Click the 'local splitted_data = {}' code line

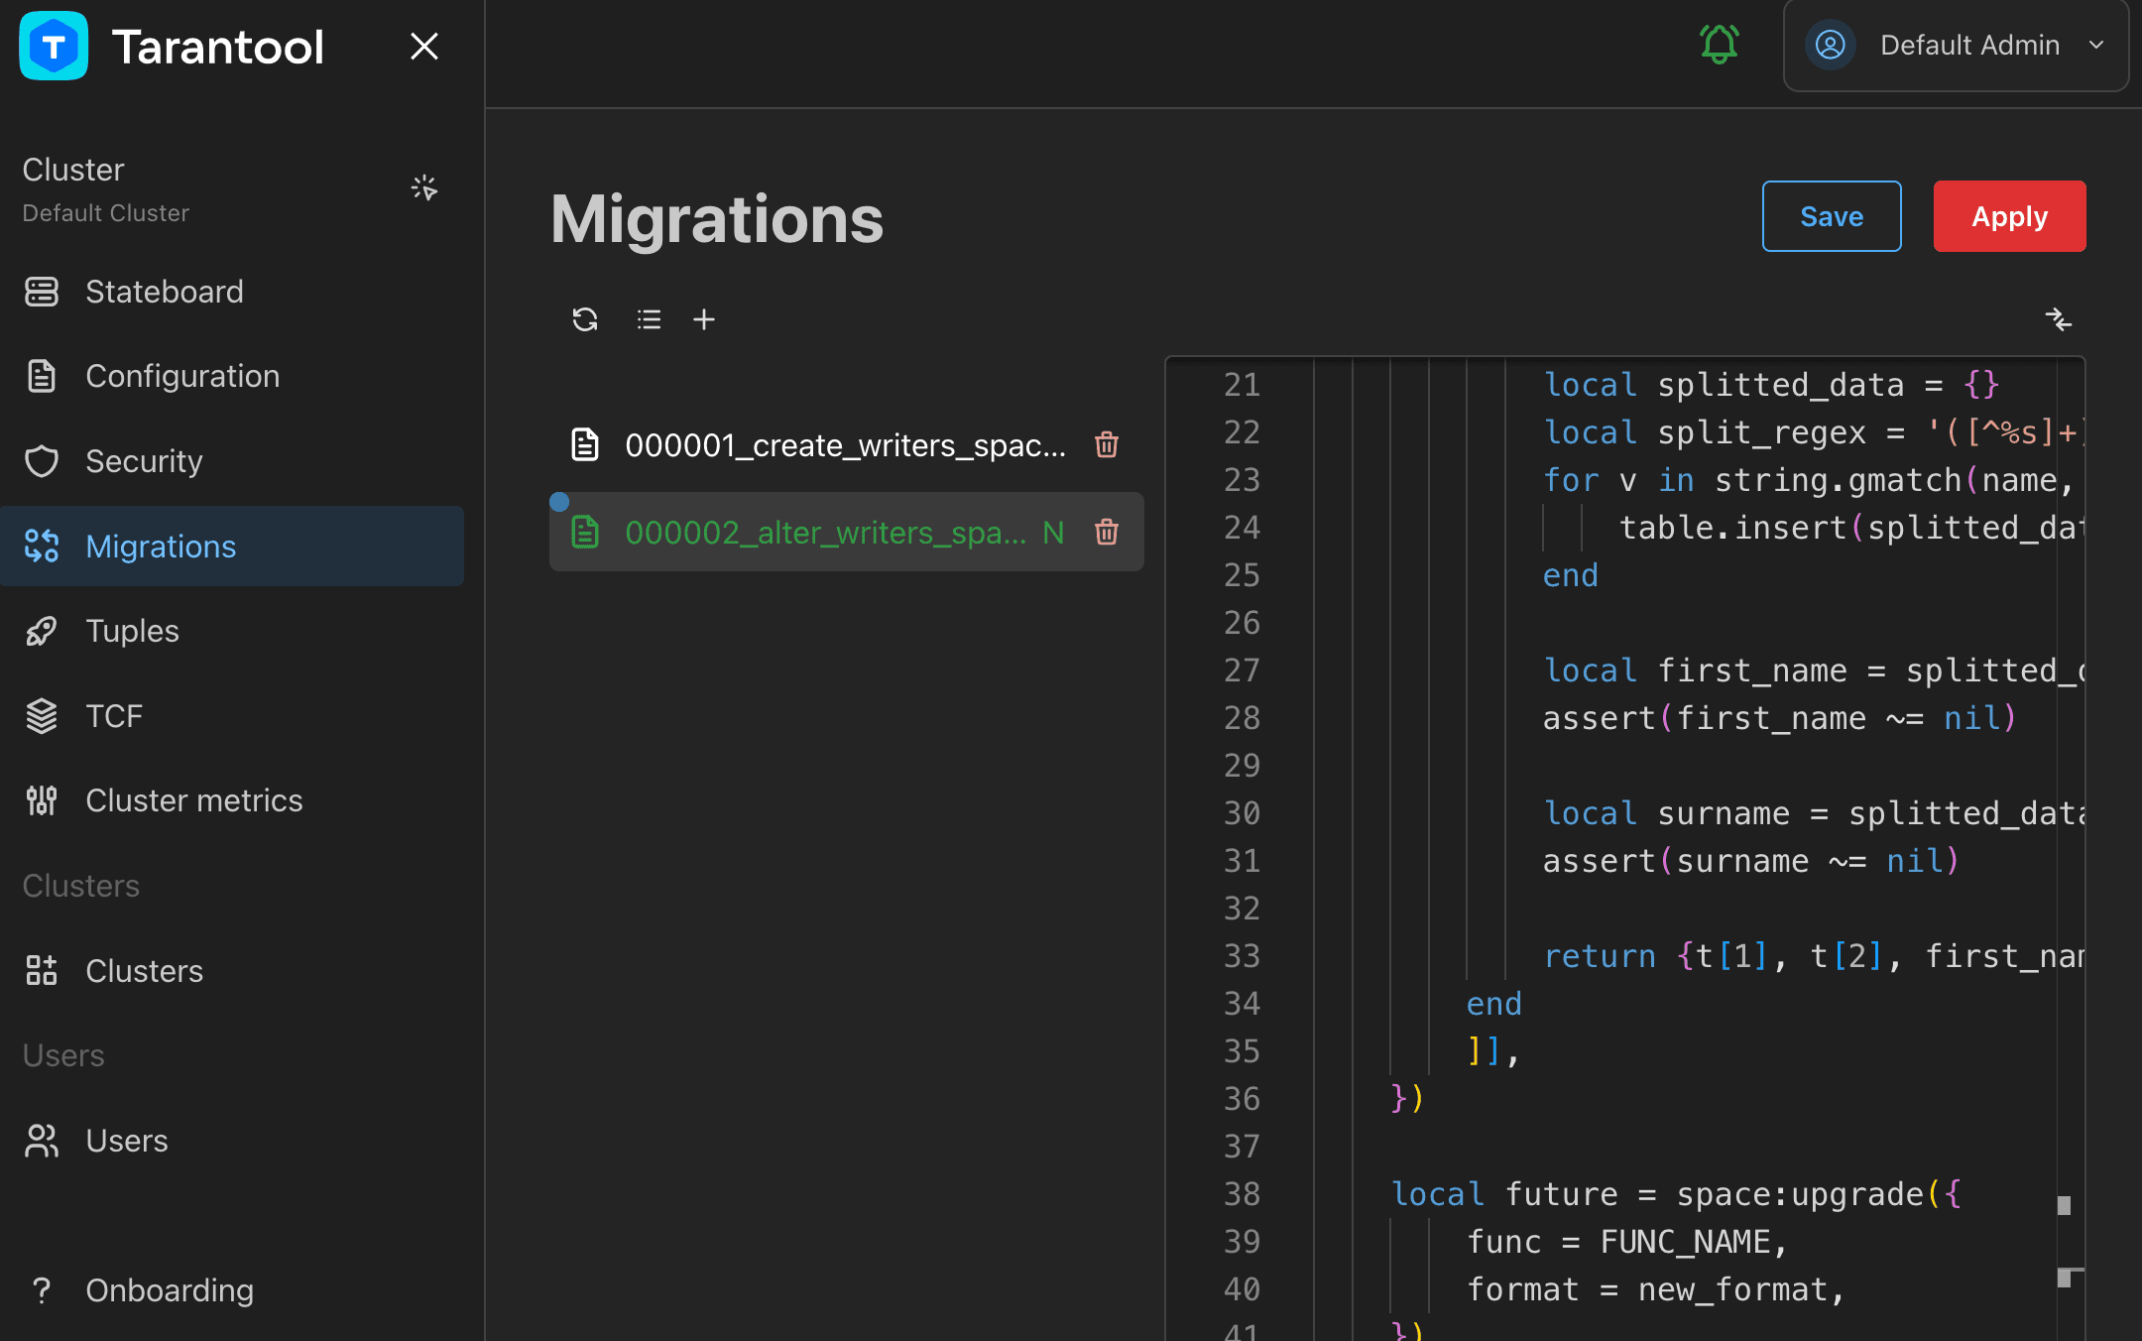pyautogui.click(x=1771, y=385)
